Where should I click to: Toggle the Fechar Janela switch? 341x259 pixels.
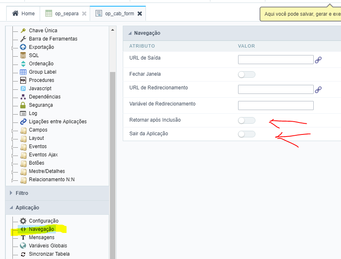point(247,74)
